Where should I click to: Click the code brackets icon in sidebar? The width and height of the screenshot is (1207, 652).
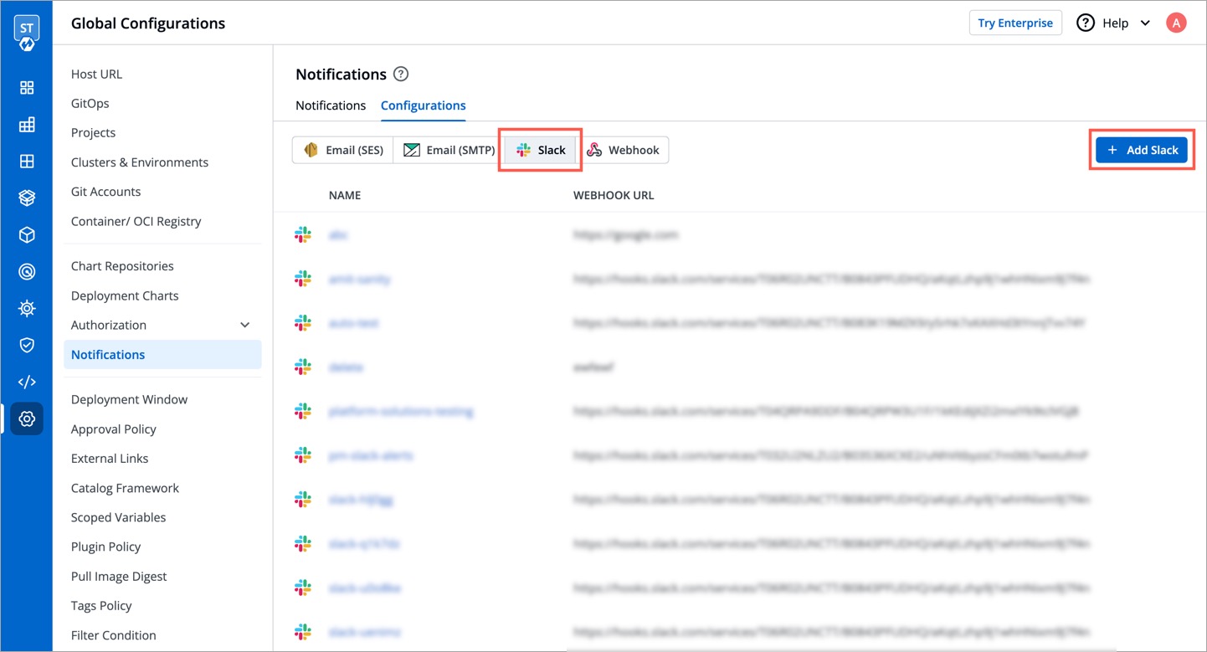[x=27, y=382]
